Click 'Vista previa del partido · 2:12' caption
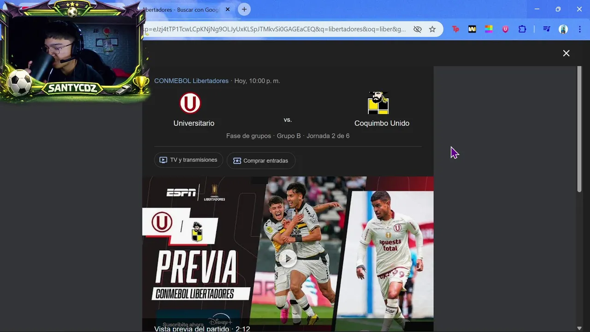Viewport: 590px width, 332px height. 202,329
